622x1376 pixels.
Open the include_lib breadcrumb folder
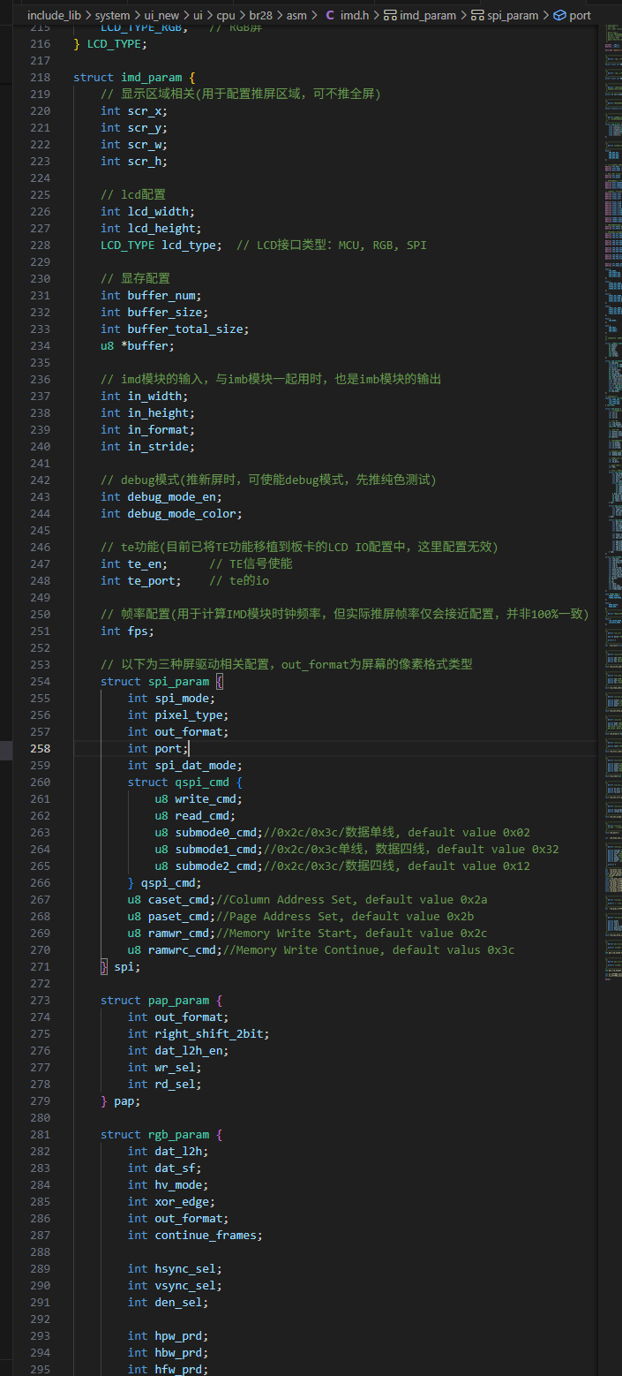(x=54, y=15)
